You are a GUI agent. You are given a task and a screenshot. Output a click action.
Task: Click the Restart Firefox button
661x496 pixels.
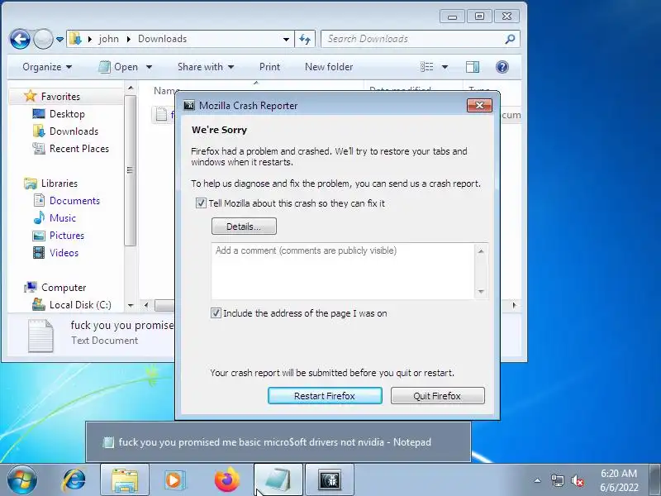click(325, 396)
